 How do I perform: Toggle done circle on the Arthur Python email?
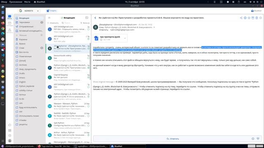coord(88,135)
